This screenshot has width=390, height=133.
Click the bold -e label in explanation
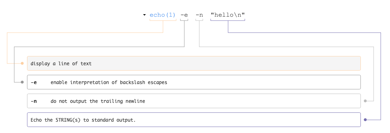pos(33,82)
